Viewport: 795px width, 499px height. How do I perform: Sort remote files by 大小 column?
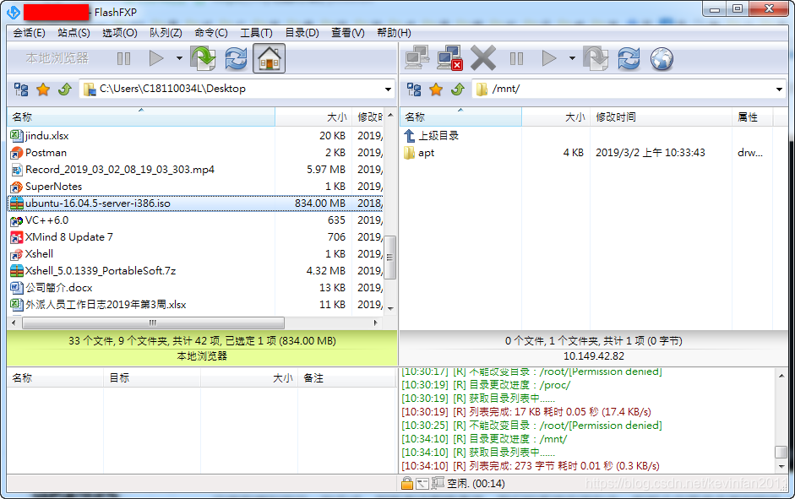[556, 117]
